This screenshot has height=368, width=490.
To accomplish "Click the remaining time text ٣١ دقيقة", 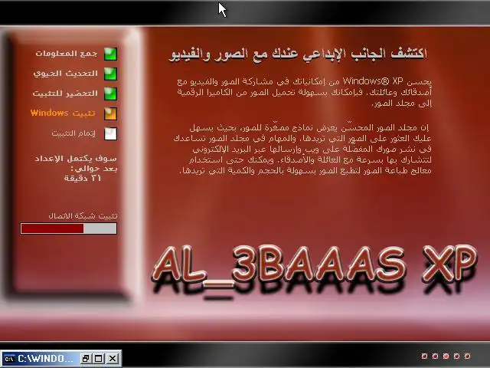I will pyautogui.click(x=83, y=179).
